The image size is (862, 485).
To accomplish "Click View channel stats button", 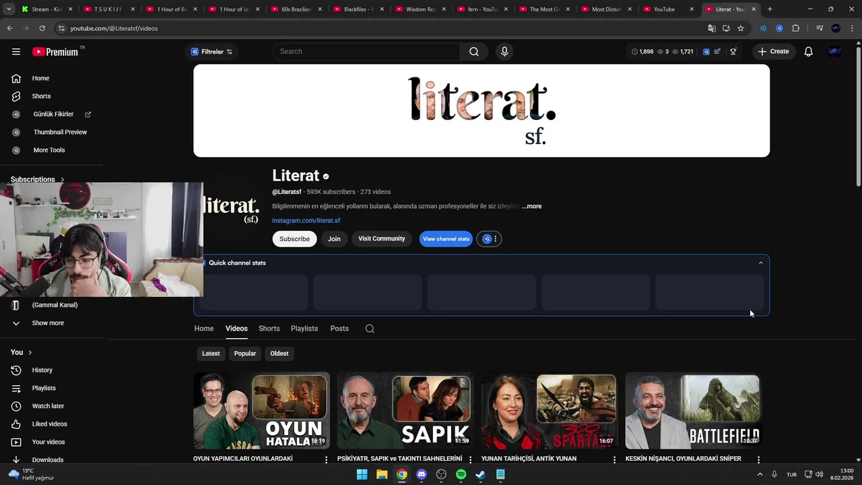I will [x=446, y=239].
